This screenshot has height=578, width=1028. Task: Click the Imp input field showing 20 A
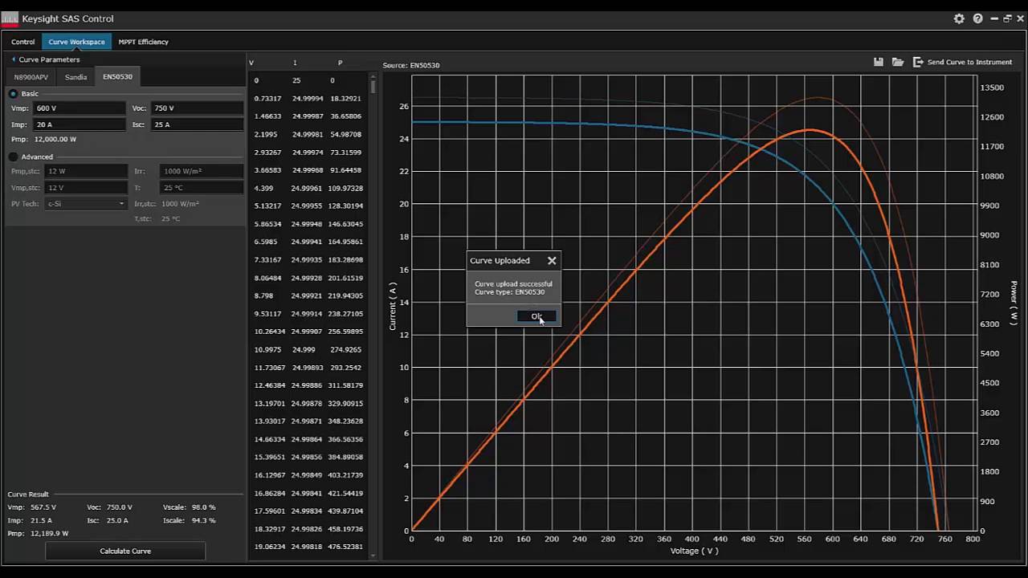(x=79, y=124)
